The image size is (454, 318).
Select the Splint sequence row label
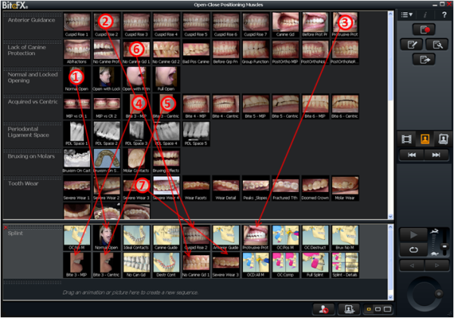click(31, 234)
